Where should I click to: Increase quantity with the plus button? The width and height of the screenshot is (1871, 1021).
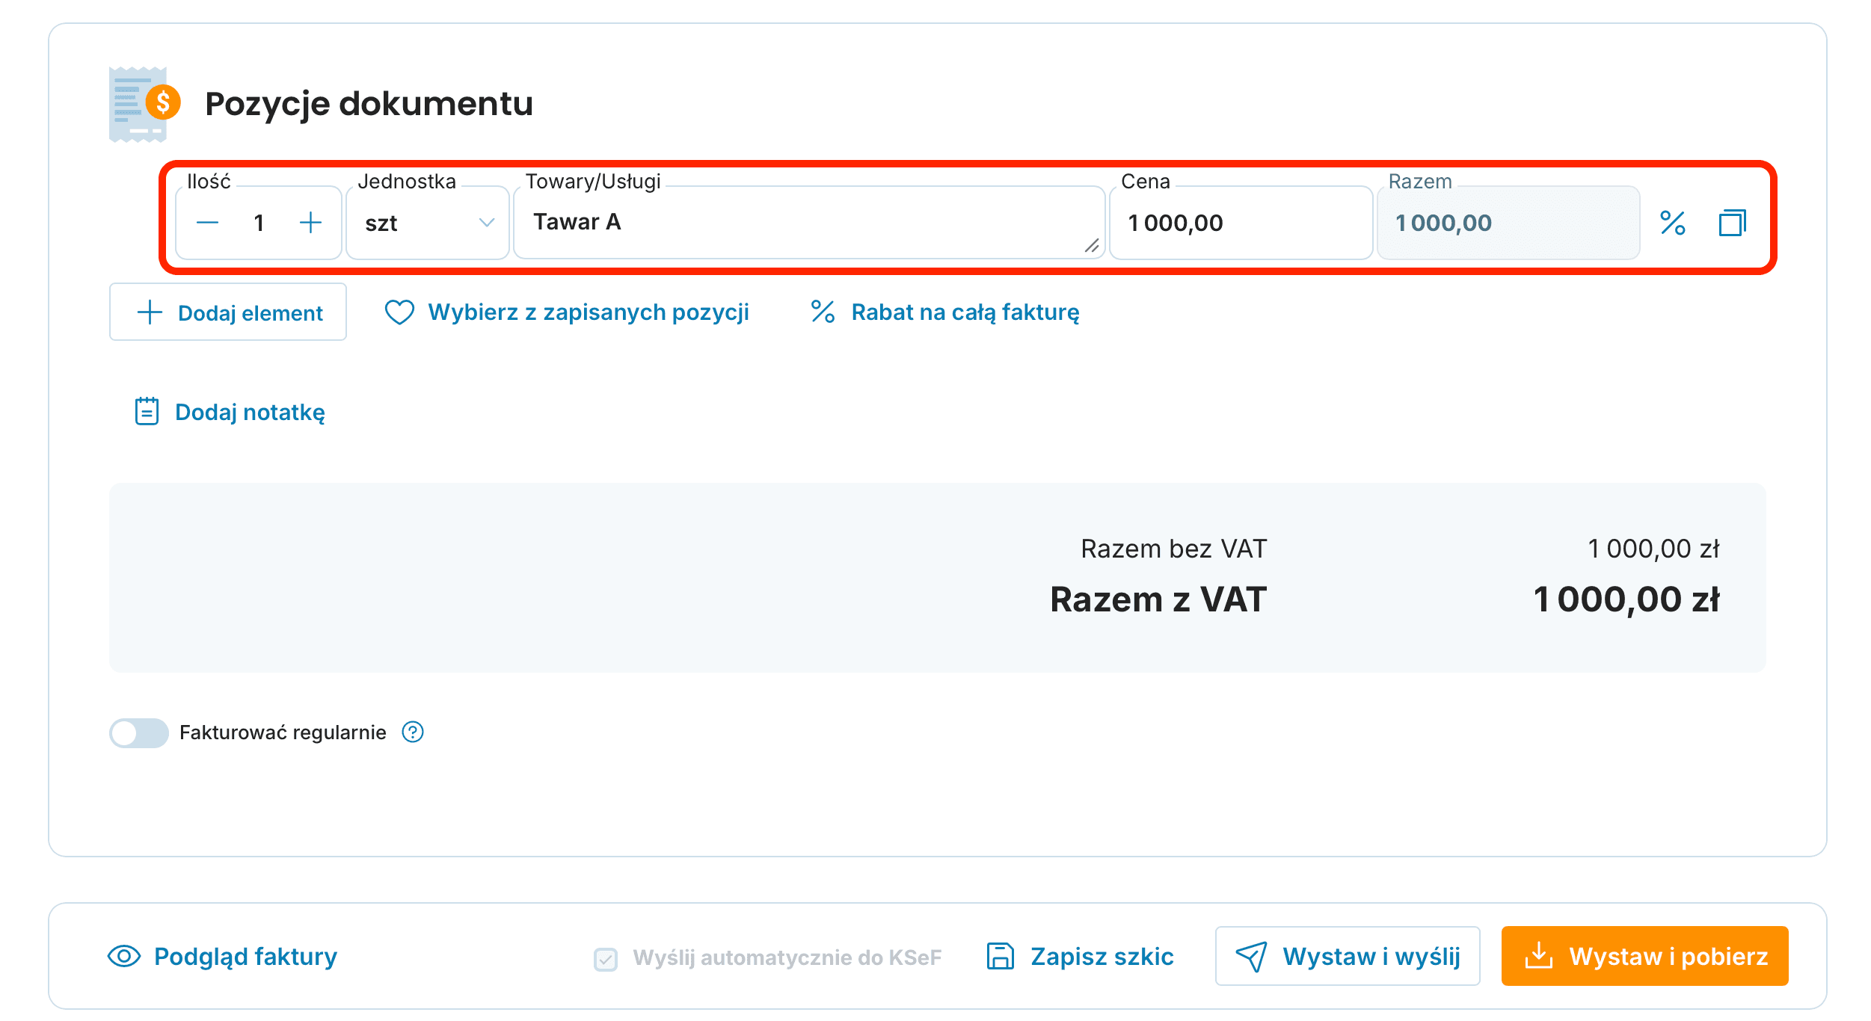pyautogui.click(x=310, y=223)
